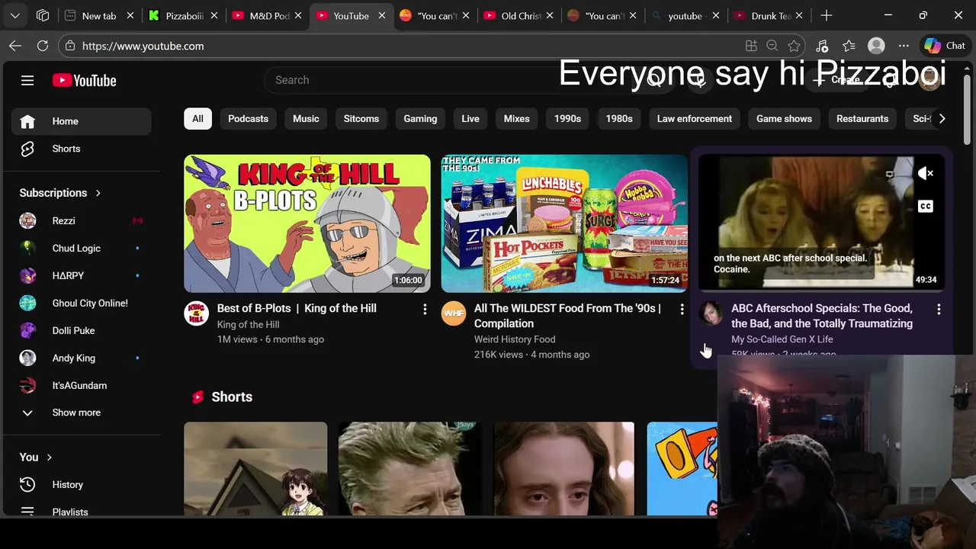Click the address bar URL
Screen dimensions: 976x549
click(x=143, y=46)
